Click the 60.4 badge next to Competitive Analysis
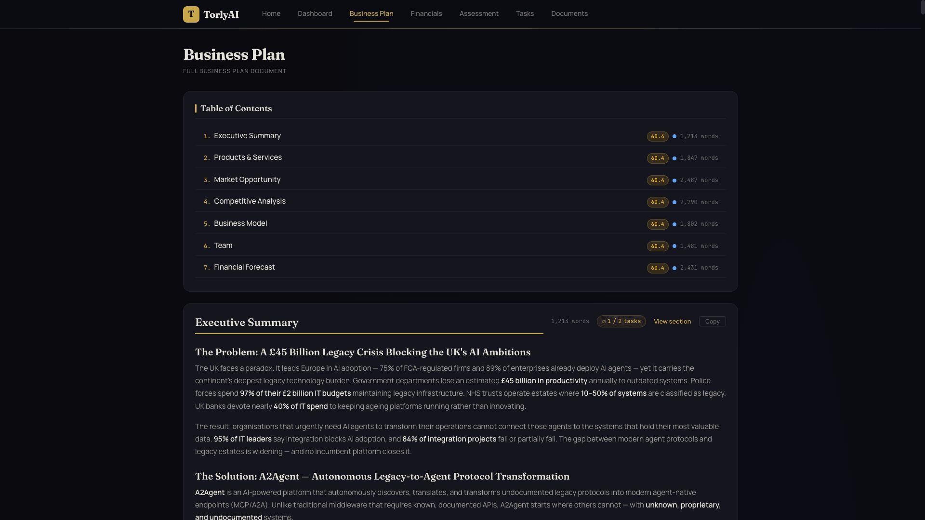Screen dimensions: 925x520 pos(658,202)
